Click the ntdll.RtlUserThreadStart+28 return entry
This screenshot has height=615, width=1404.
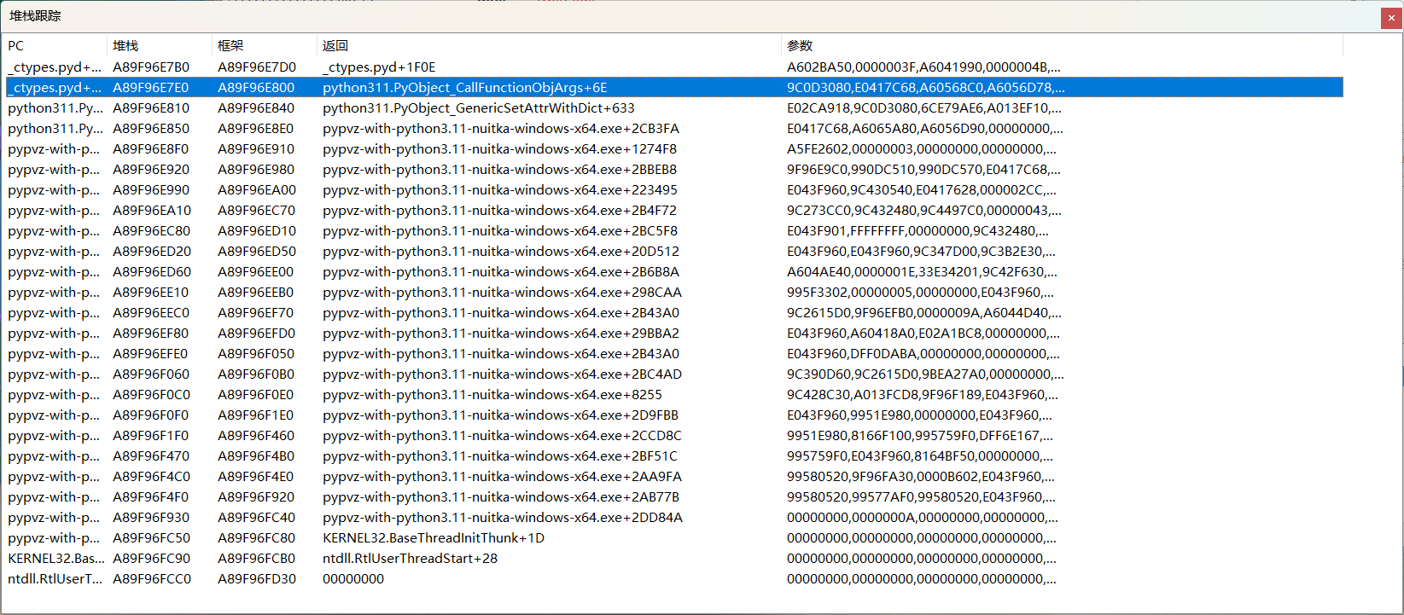coord(410,559)
